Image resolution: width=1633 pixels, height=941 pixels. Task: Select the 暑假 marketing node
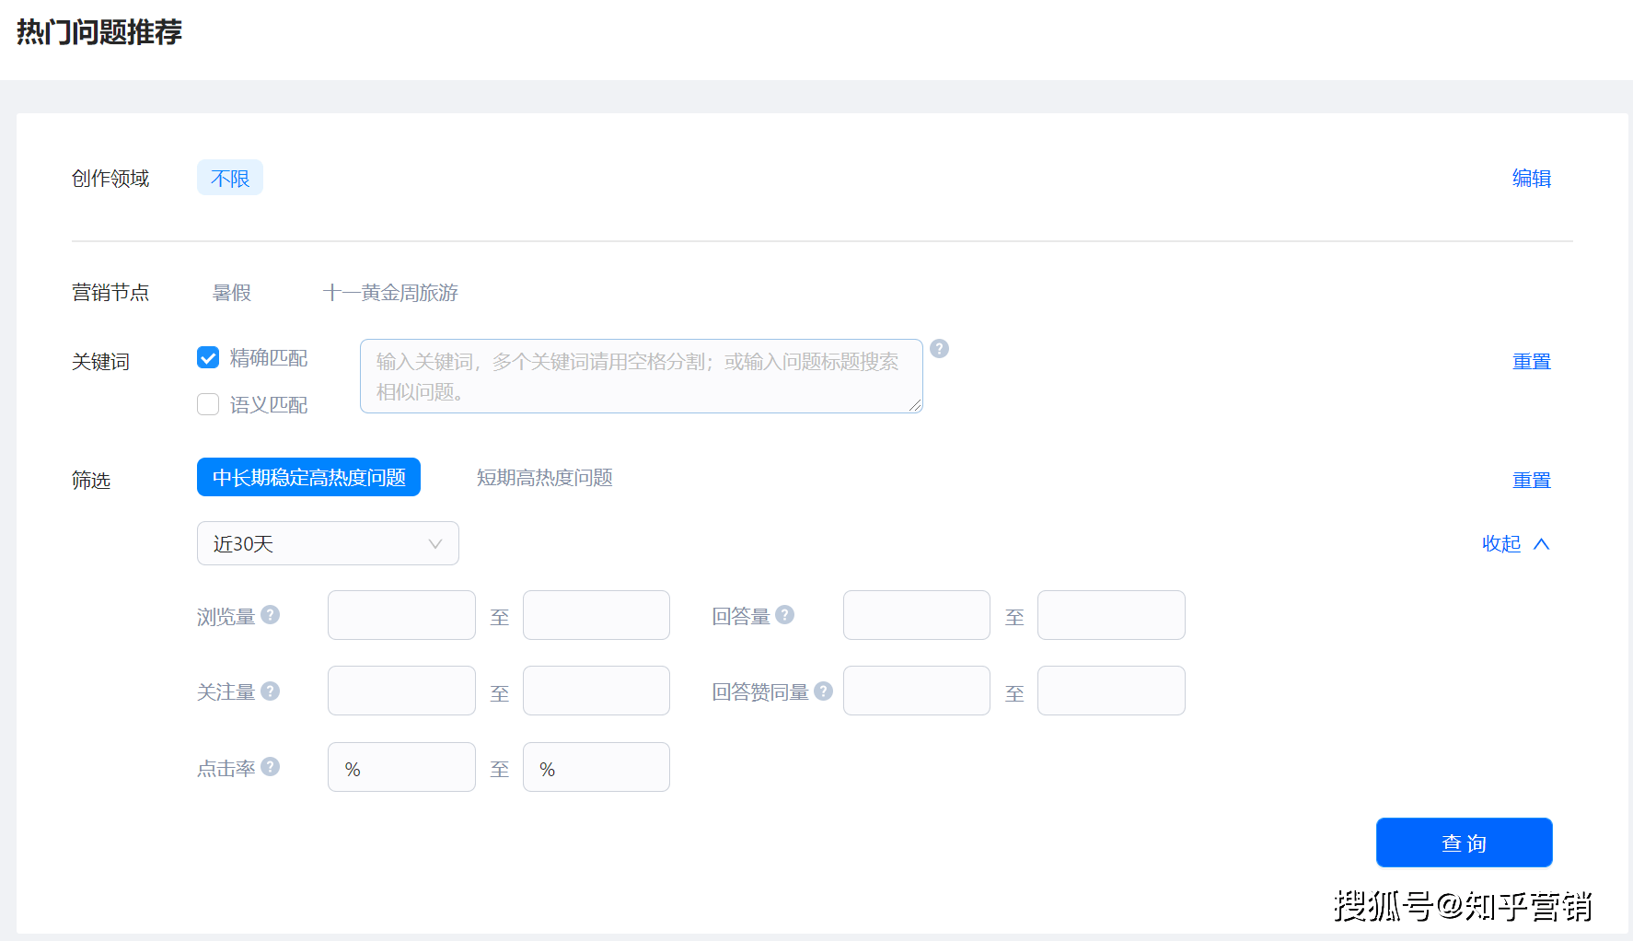point(230,292)
